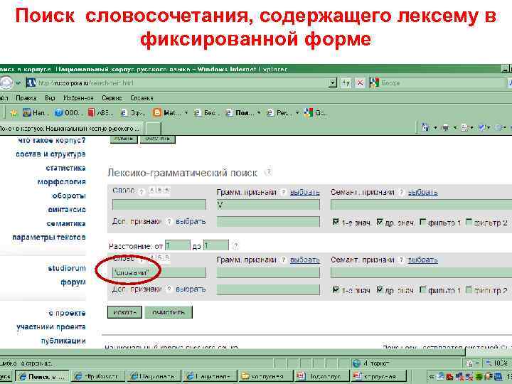The image size is (512, 384).
Task: Click help icon beside Расстояние fields
Action: coord(235,245)
